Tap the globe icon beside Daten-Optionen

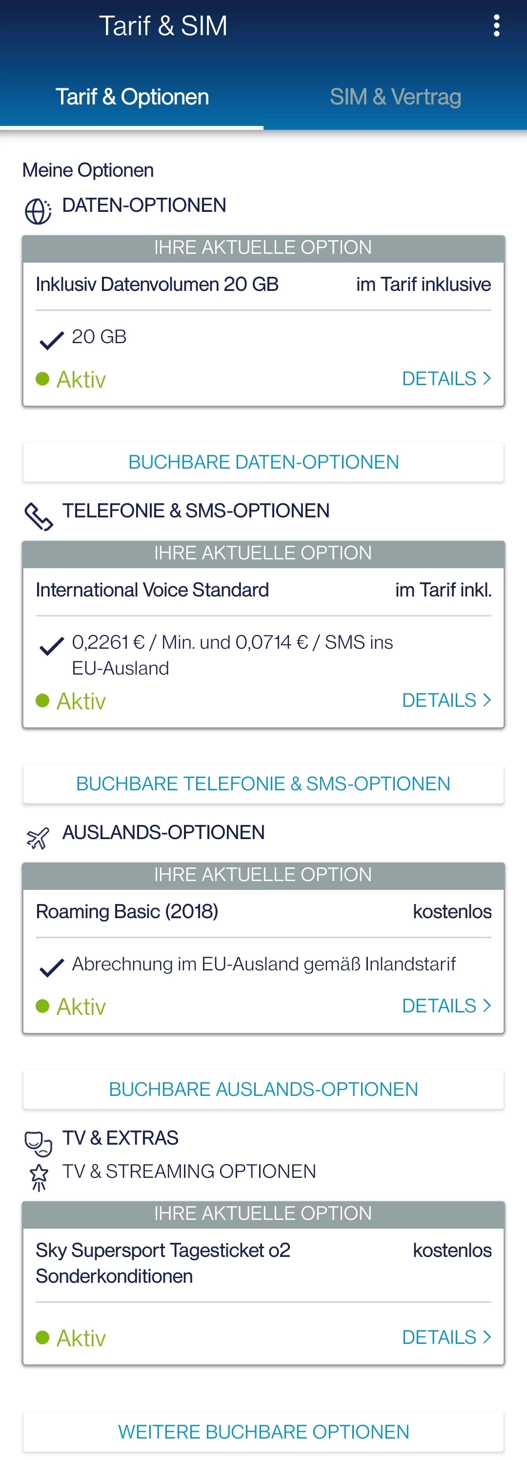[x=38, y=211]
